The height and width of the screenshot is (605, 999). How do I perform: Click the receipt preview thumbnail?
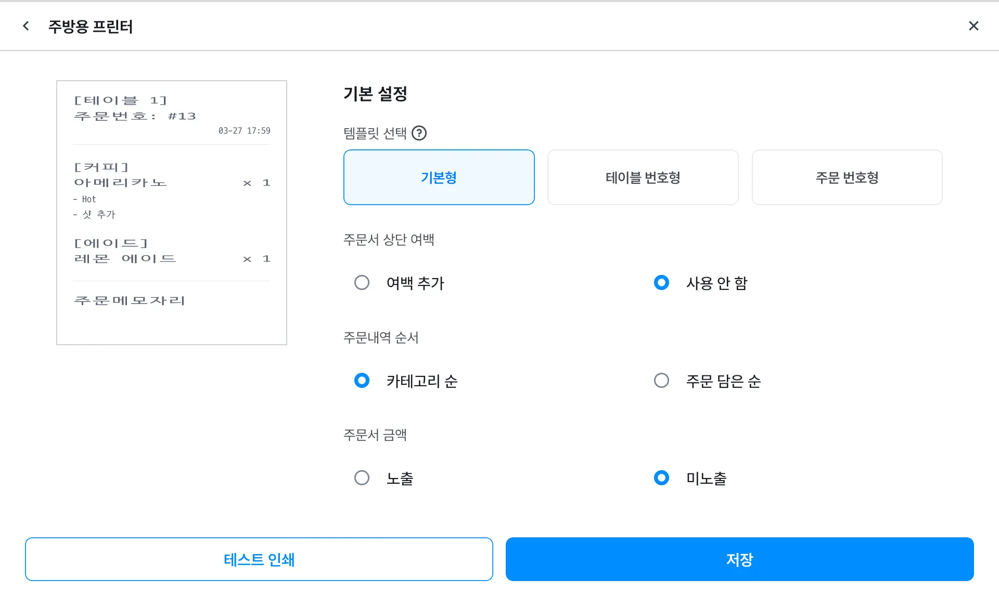tap(172, 212)
